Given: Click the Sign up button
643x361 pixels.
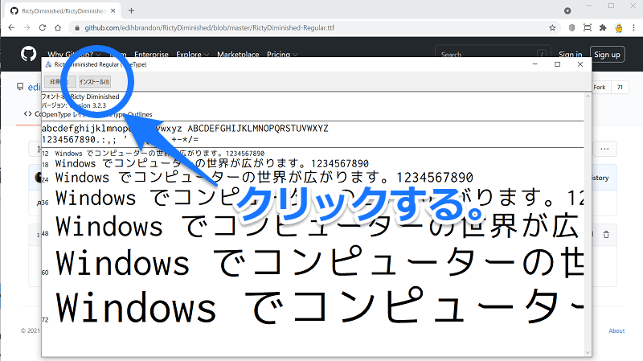Looking at the screenshot, I should pyautogui.click(x=606, y=55).
